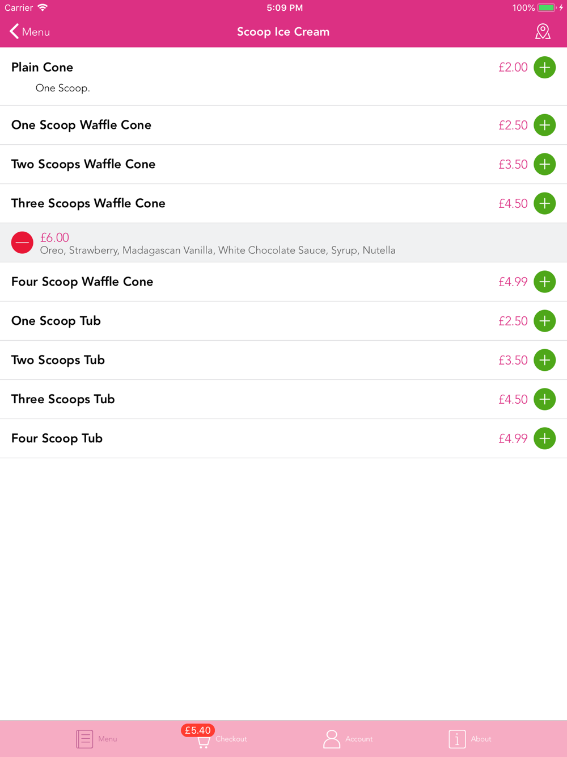The width and height of the screenshot is (567, 757).
Task: Select the Three Scoops Waffle Cone title
Action: (88, 203)
